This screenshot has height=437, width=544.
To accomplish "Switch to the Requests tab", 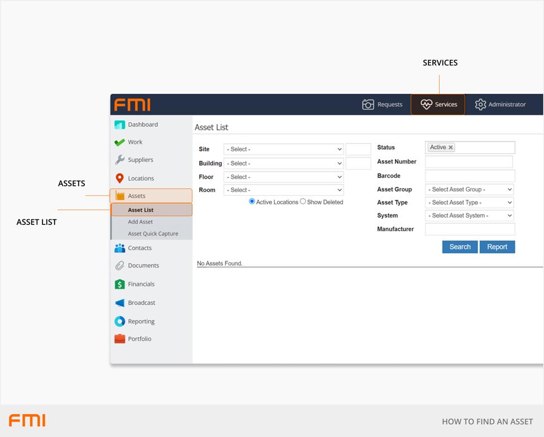I will (x=382, y=104).
